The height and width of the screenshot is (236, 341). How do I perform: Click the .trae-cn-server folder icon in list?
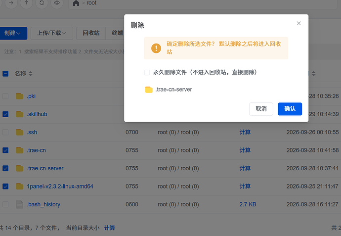click(20, 169)
